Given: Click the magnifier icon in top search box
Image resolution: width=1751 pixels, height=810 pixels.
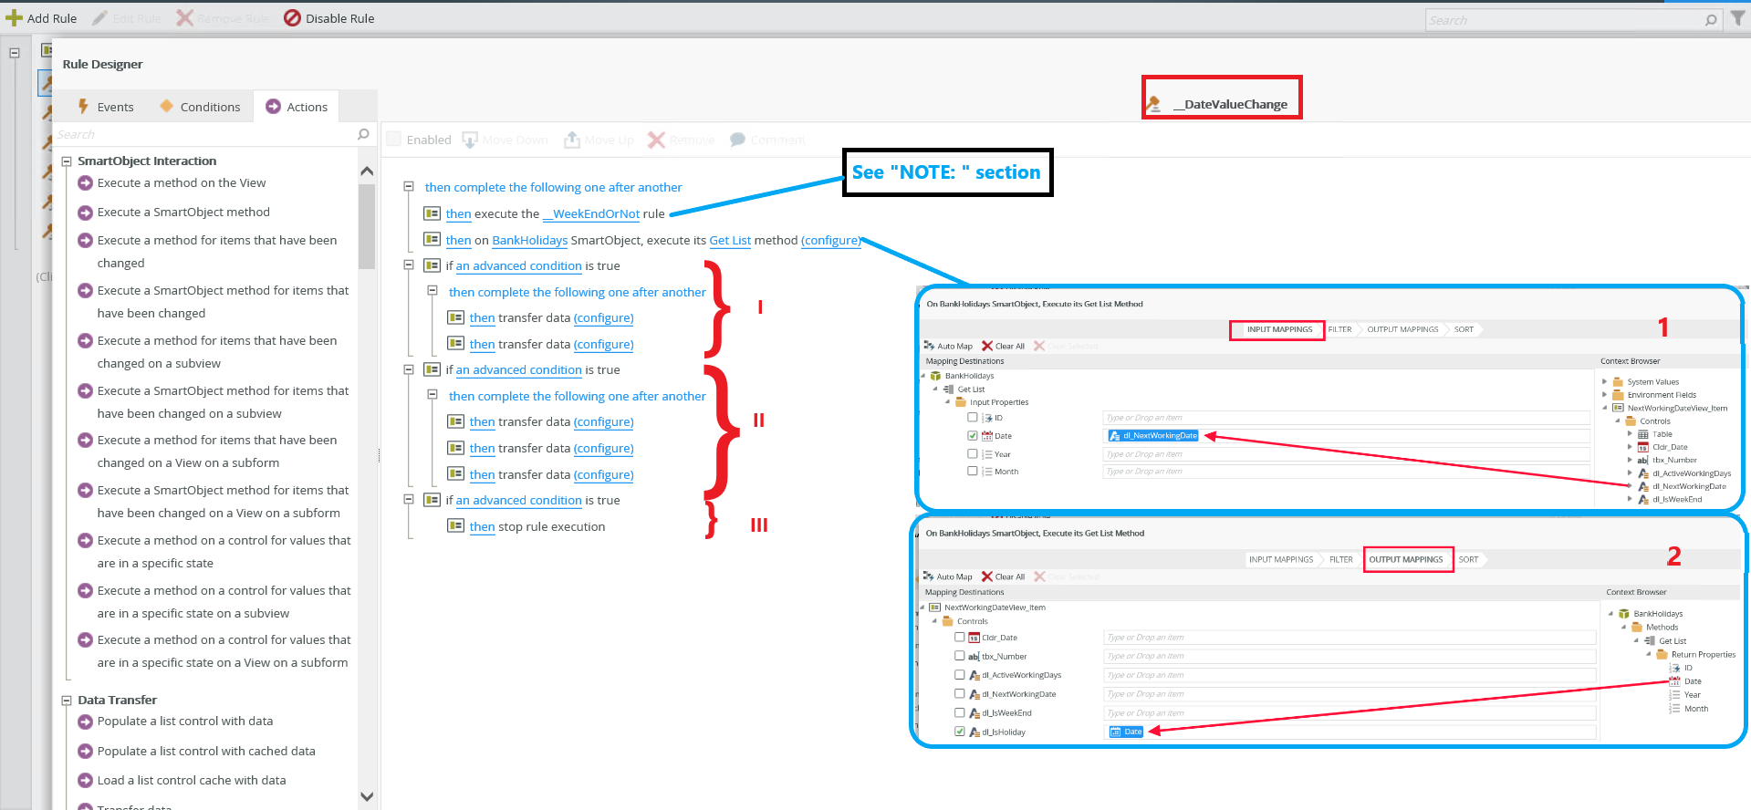Looking at the screenshot, I should (1711, 20).
